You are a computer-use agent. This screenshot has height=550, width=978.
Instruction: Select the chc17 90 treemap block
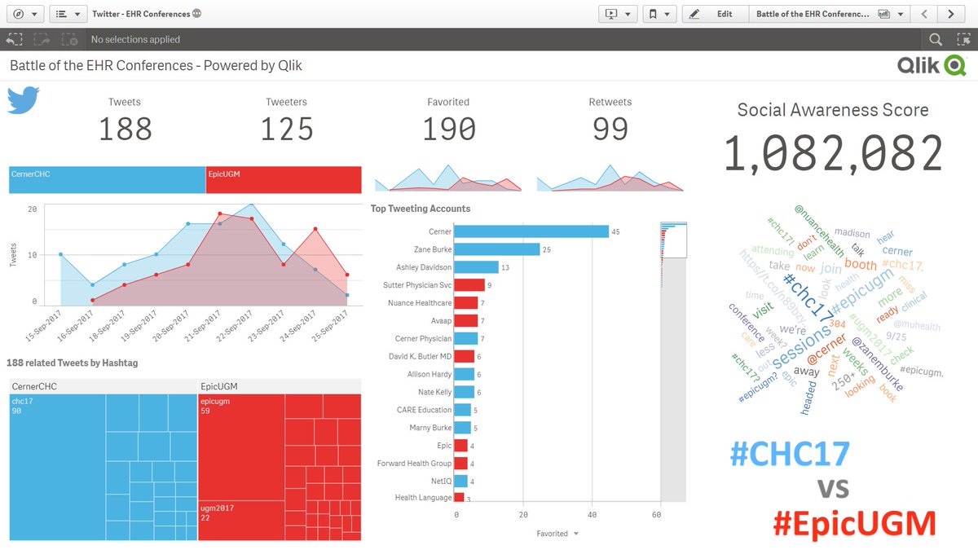point(58,466)
